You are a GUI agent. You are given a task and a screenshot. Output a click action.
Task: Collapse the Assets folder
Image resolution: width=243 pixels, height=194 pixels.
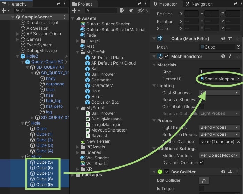pyautogui.click(x=72, y=18)
